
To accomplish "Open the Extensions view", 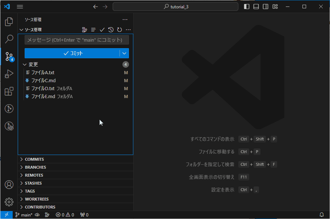I will (x=9, y=91).
